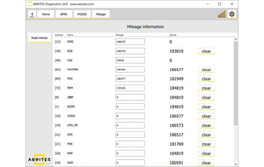Screen dimensions: 264x167
Task: Clear stored mileage for DKOMBI
Action: point(206,70)
